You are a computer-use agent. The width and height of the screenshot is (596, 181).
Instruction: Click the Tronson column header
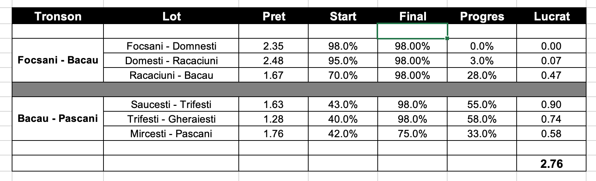(x=58, y=16)
